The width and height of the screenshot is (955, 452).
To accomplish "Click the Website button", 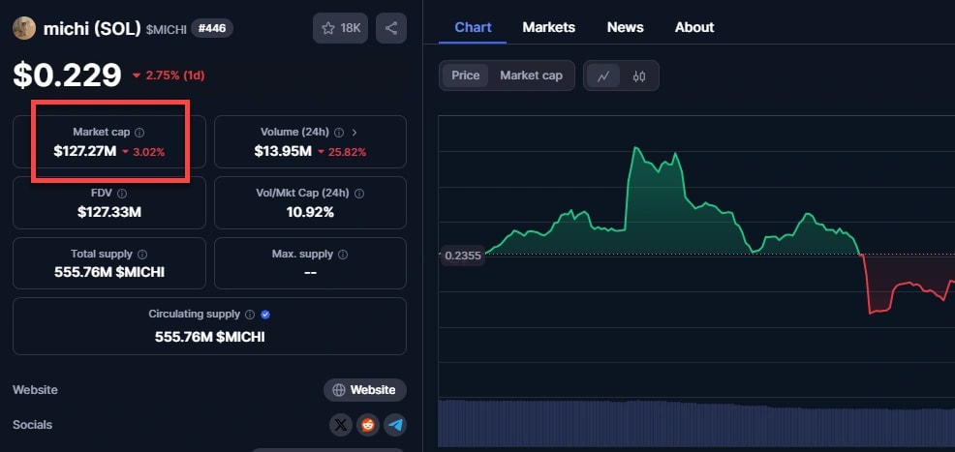I will (365, 390).
